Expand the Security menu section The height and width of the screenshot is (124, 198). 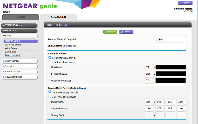[x=19, y=66]
